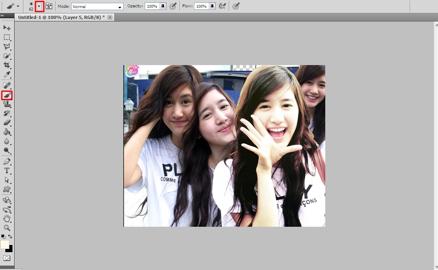This screenshot has width=438, height=270.
Task: Enable airbrush mode
Action: [222, 6]
